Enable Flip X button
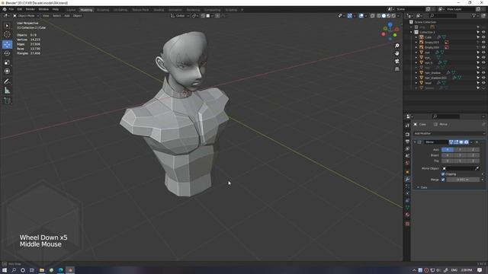This screenshot has width=488, height=274. click(x=448, y=161)
